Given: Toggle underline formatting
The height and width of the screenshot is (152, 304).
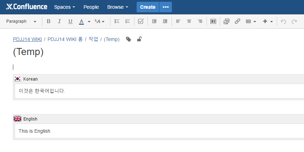Looking at the screenshot, I should pyautogui.click(x=70, y=21).
